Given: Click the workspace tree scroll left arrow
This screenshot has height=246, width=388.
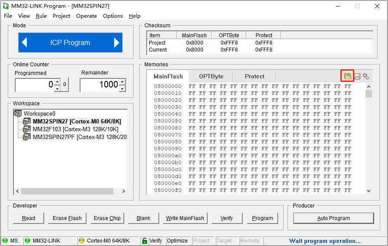Looking at the screenshot, I should [x=17, y=191].
